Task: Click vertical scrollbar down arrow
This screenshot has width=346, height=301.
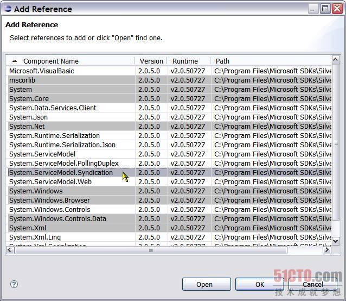Action: tap(336, 241)
